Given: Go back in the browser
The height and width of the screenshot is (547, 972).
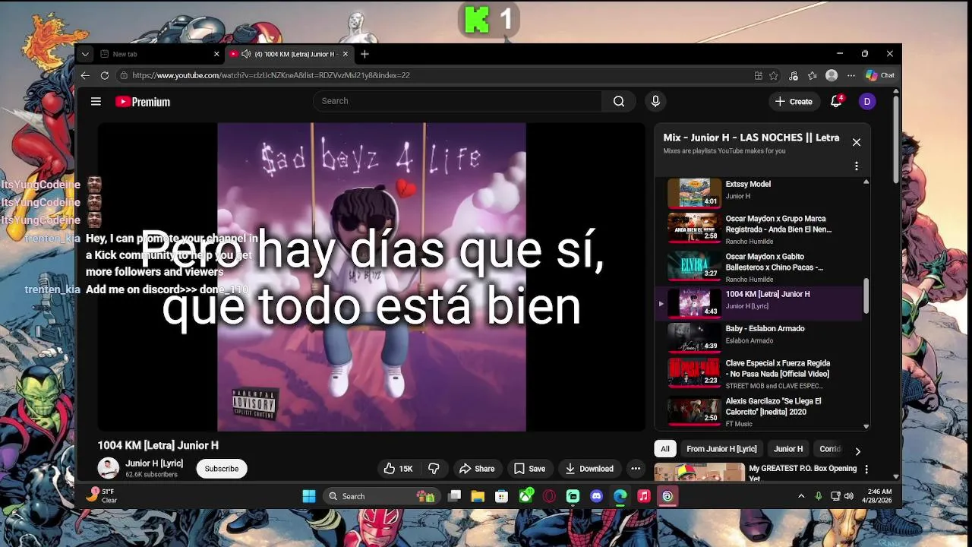Looking at the screenshot, I should tap(85, 75).
